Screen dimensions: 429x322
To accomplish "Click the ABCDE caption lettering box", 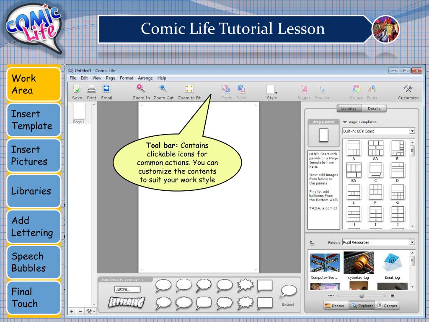I will click(127, 289).
